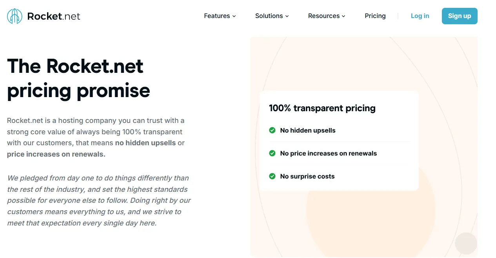The height and width of the screenshot is (258, 496).
Task: Click the heading The Rocket.net pricing promise
Action: 78,78
